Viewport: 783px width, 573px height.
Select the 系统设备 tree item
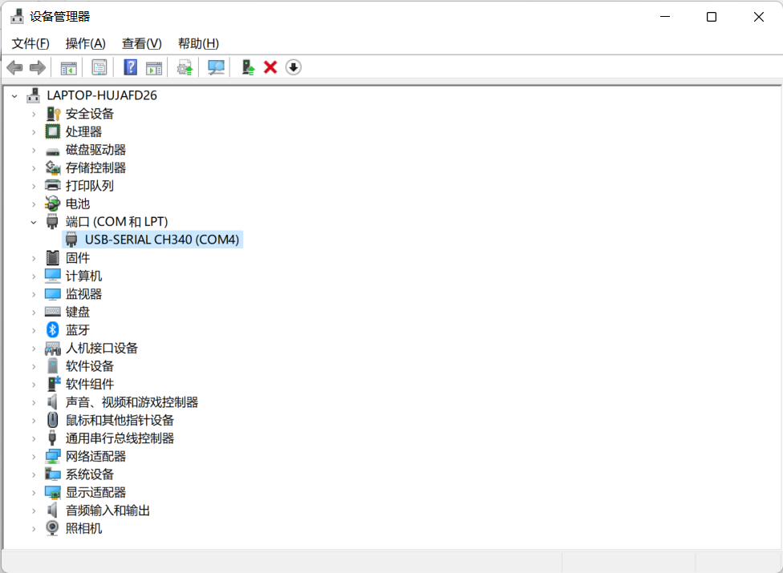[x=90, y=474]
